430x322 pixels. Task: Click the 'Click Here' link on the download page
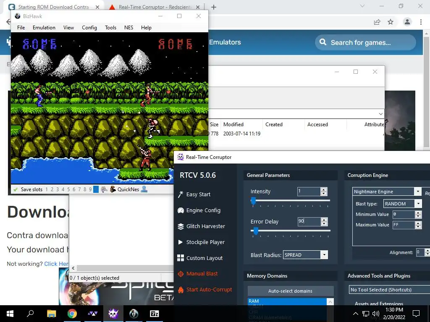tap(57, 264)
